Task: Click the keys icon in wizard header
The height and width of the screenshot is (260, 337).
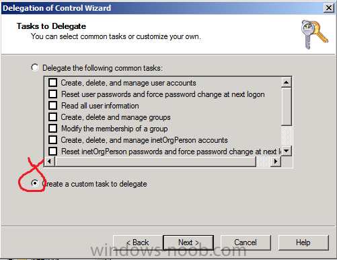Action: pos(315,34)
